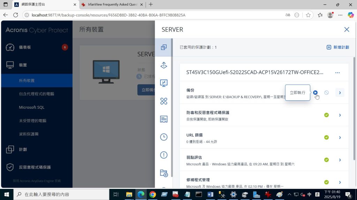Open the alerts exclamation icon
The height and width of the screenshot is (200, 357).
(x=164, y=155)
